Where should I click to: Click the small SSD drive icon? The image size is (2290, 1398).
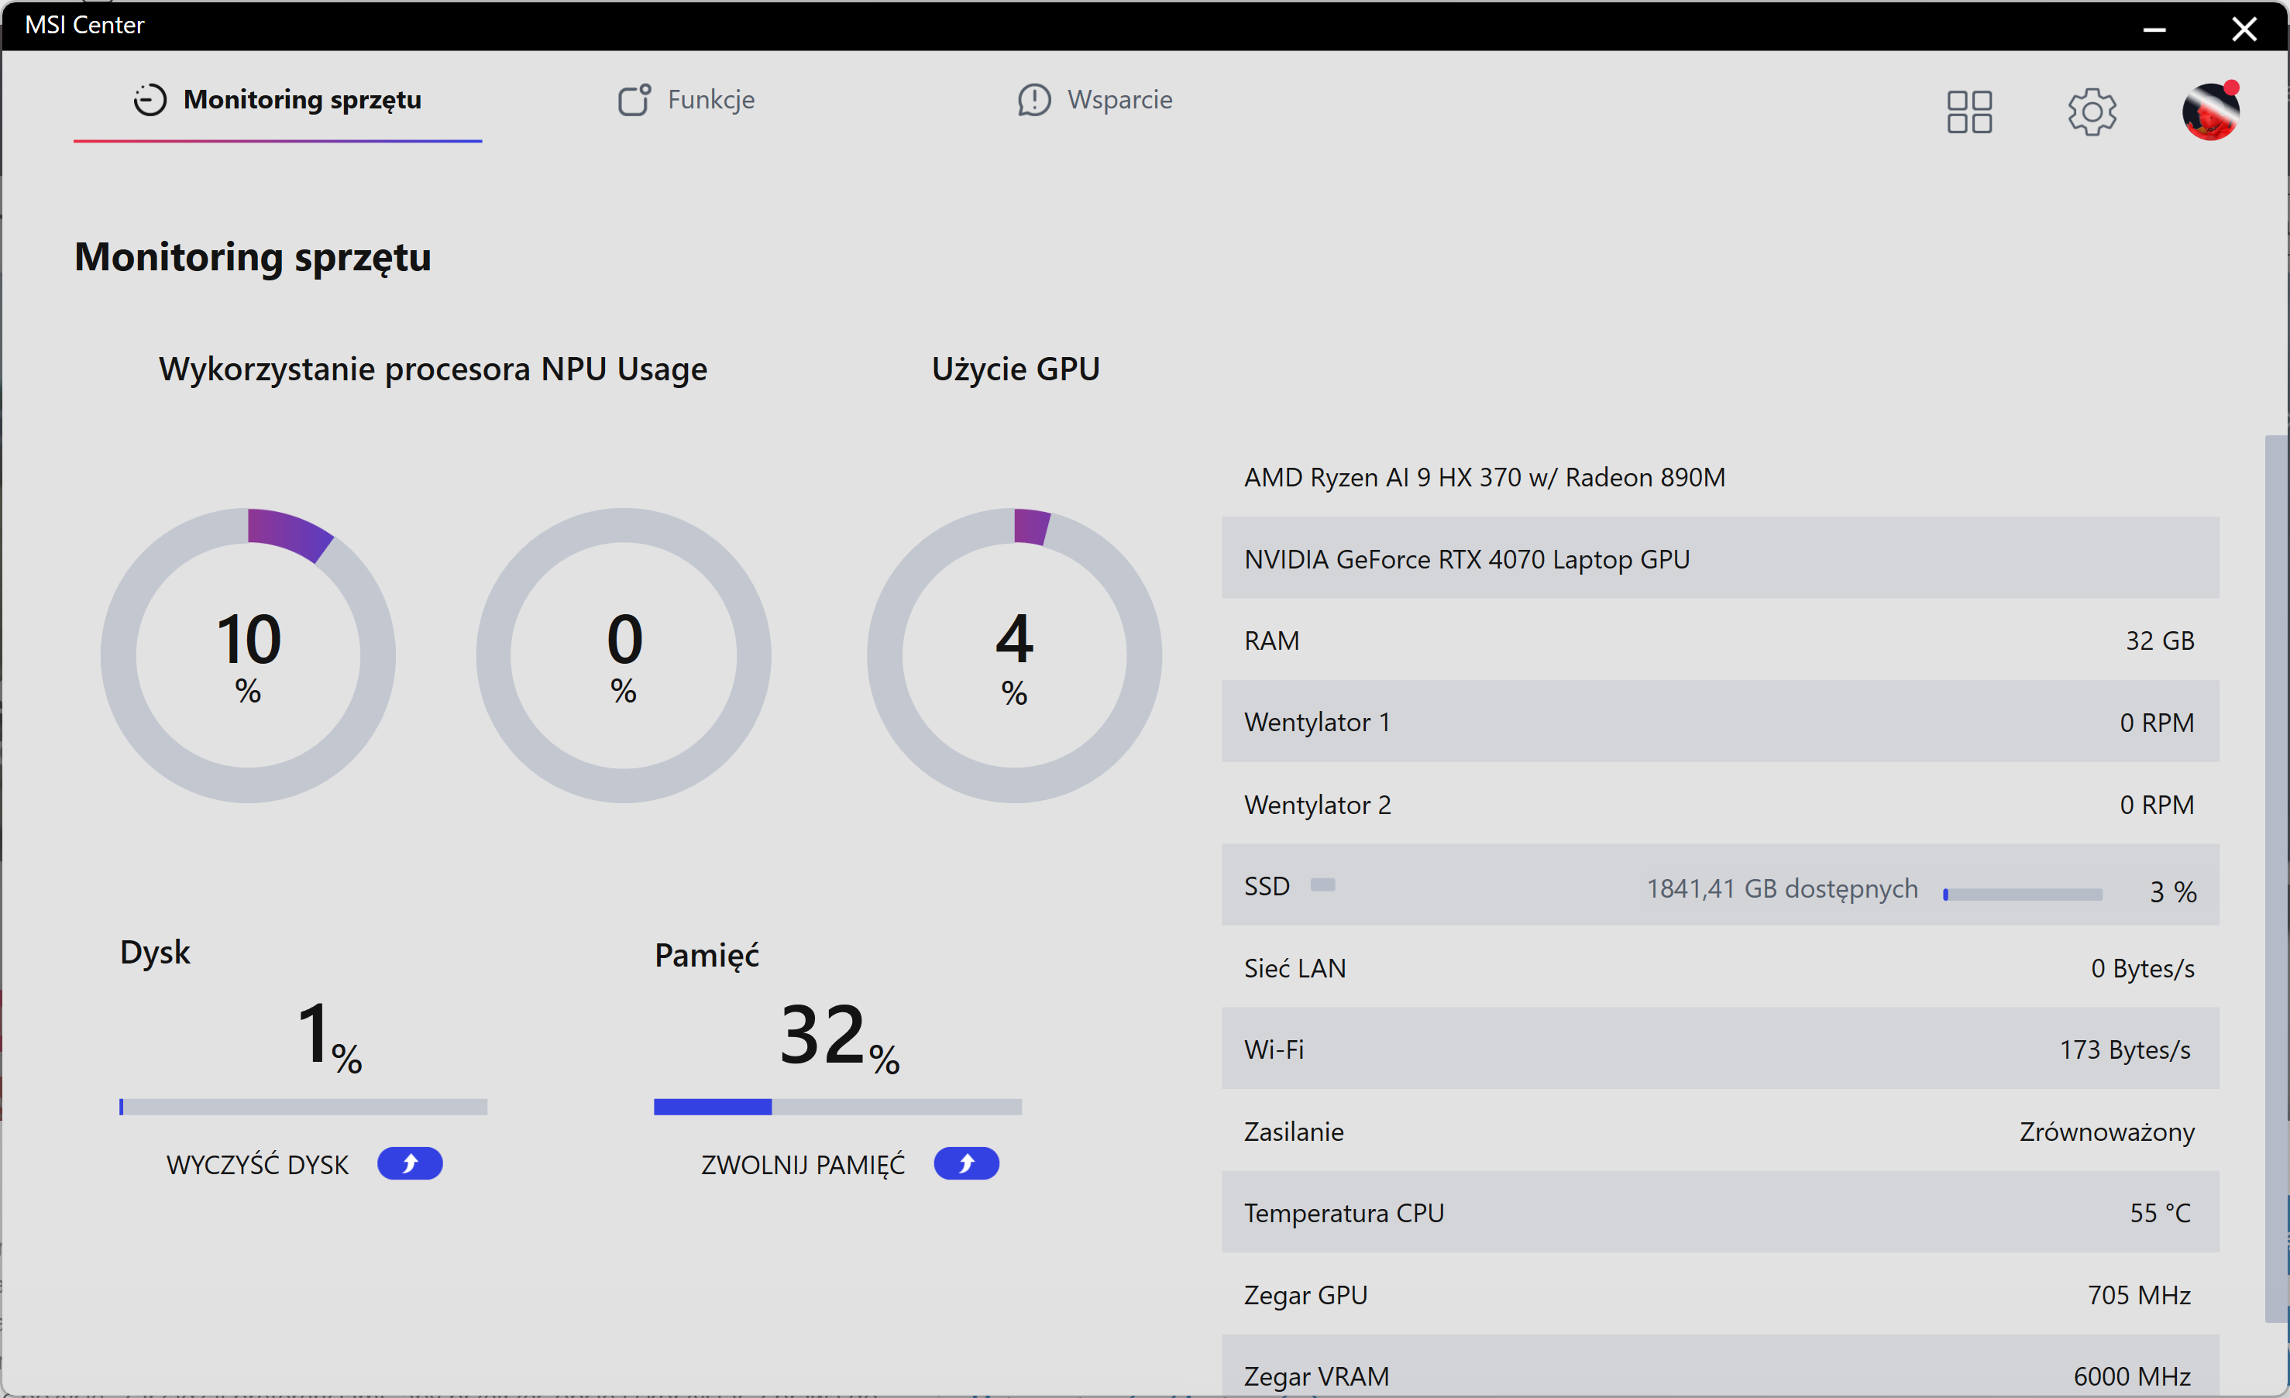(1323, 885)
